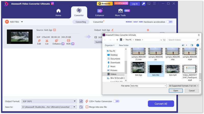The image size is (204, 114).
Task: Select the Video_260416175147_FreeExport.mp4 file
Action: (x=190, y=73)
